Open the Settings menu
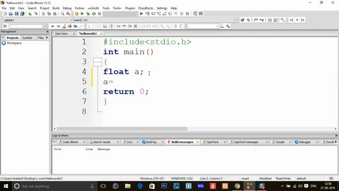This screenshot has width=339, height=191. coord(162,8)
